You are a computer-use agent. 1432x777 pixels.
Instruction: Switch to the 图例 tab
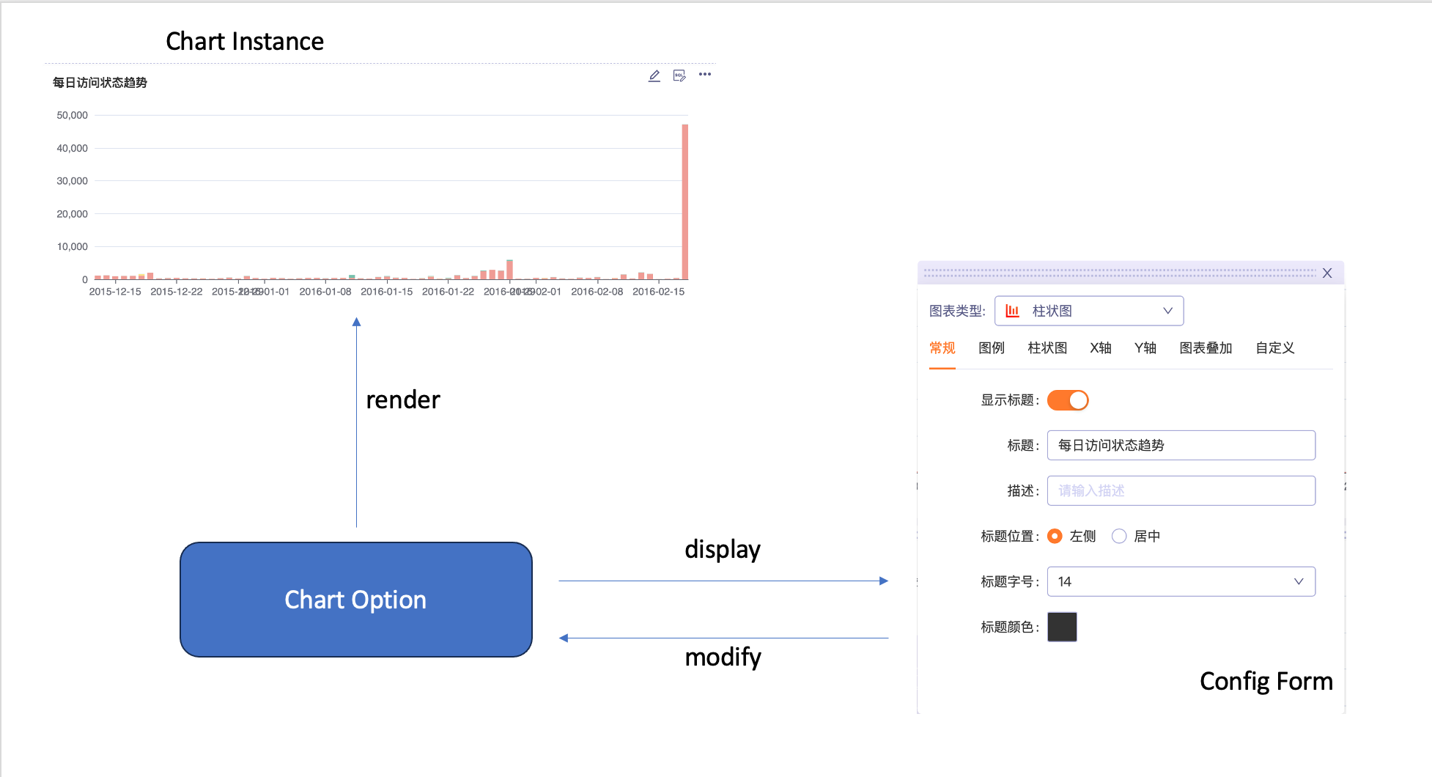point(992,348)
